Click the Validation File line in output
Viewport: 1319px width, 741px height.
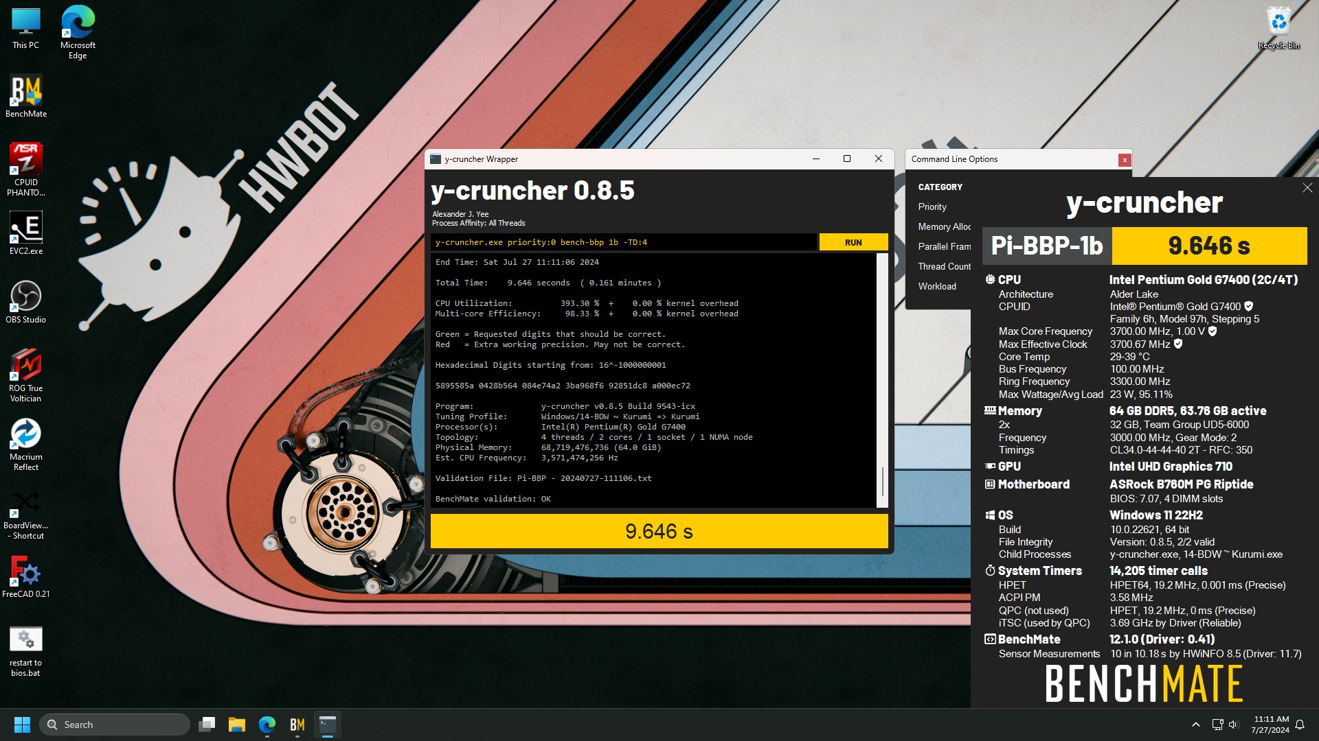point(543,478)
